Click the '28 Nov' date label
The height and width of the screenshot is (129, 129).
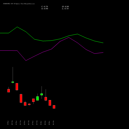[x=37, y=123]
